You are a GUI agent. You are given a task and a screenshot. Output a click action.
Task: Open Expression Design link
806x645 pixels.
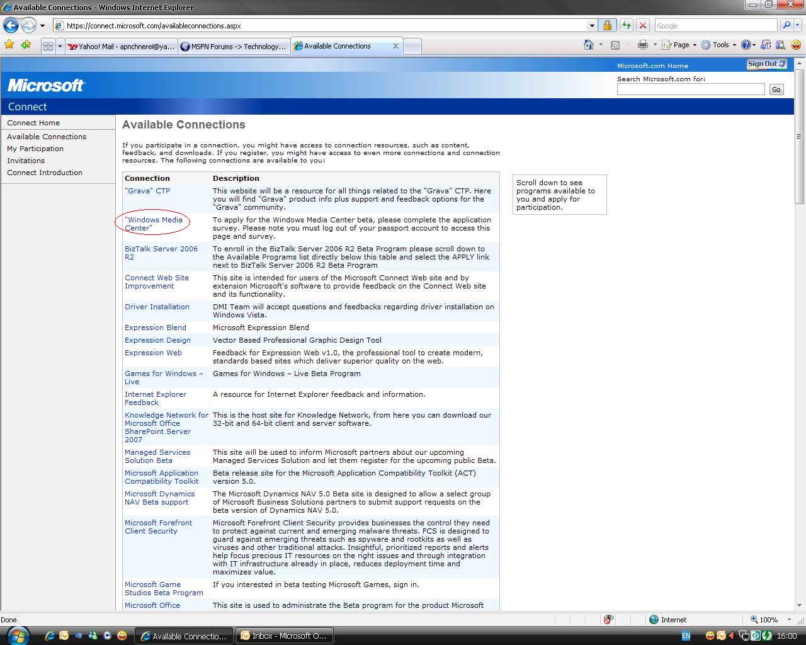pos(157,340)
